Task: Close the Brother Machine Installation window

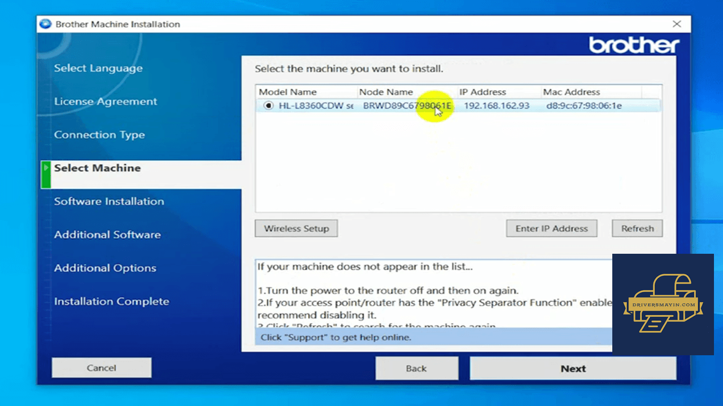Action: tap(677, 24)
